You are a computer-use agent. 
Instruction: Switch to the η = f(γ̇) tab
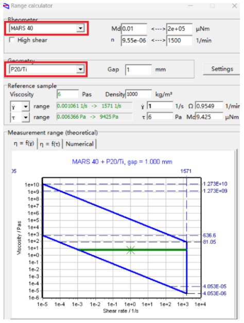click(24, 143)
